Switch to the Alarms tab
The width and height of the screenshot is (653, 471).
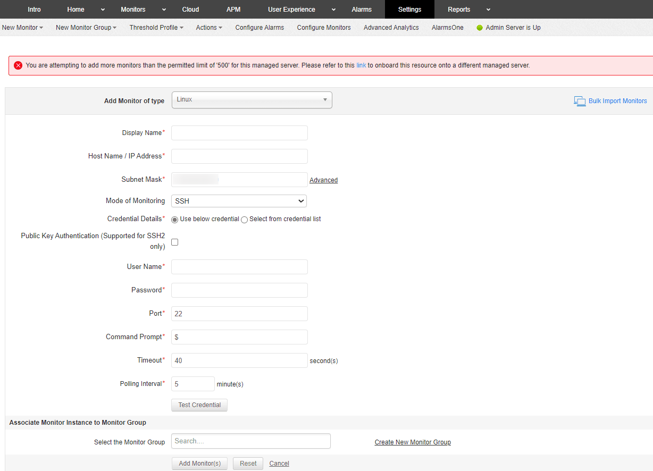click(362, 10)
